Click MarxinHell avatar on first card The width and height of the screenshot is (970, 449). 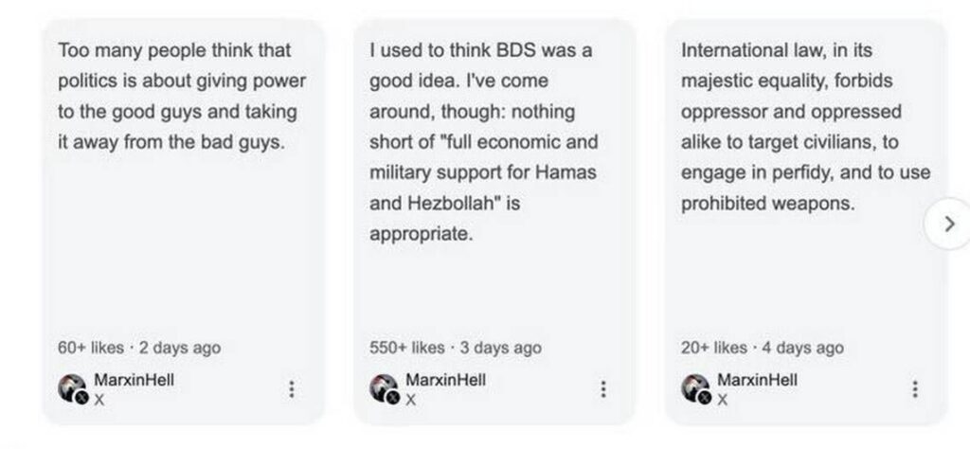click(x=72, y=388)
